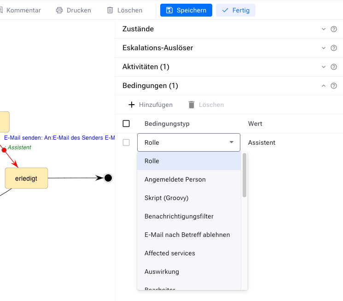
Task: Open help icon for Bedingungen section
Action: tap(334, 86)
